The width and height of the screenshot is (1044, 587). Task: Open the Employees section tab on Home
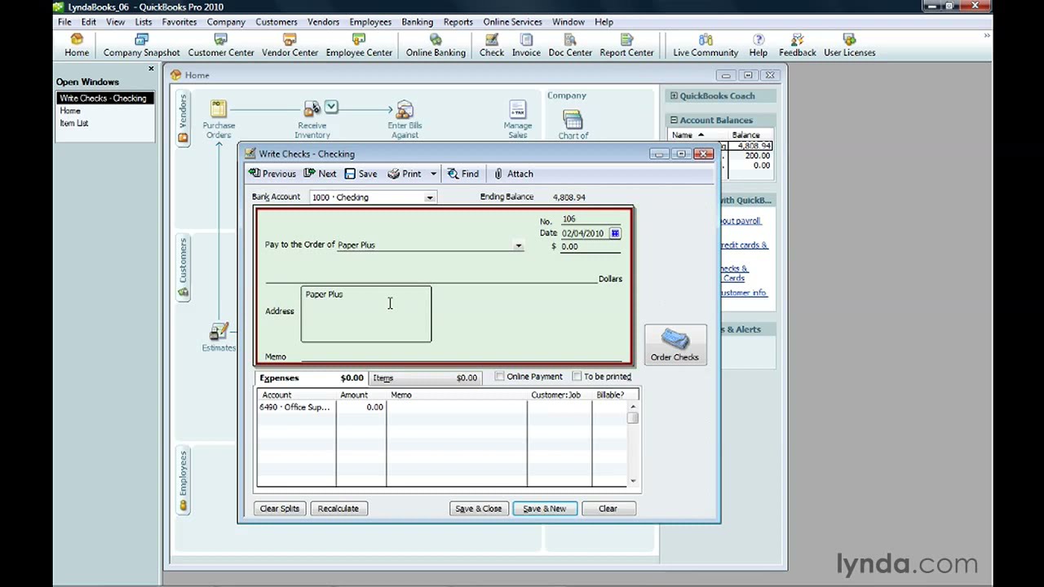[184, 482]
